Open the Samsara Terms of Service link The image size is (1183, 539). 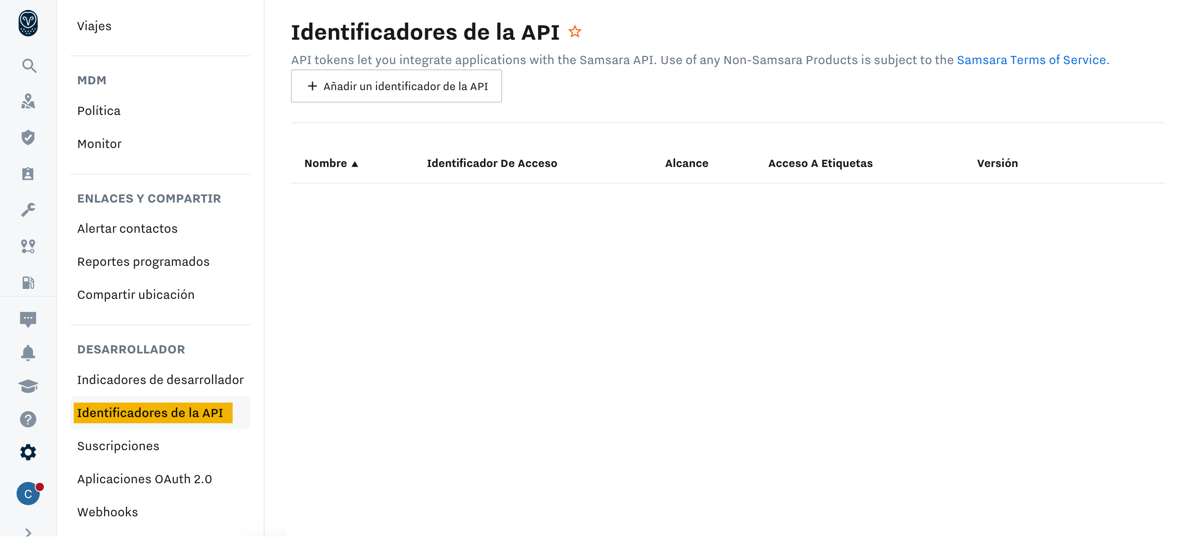click(x=1032, y=60)
